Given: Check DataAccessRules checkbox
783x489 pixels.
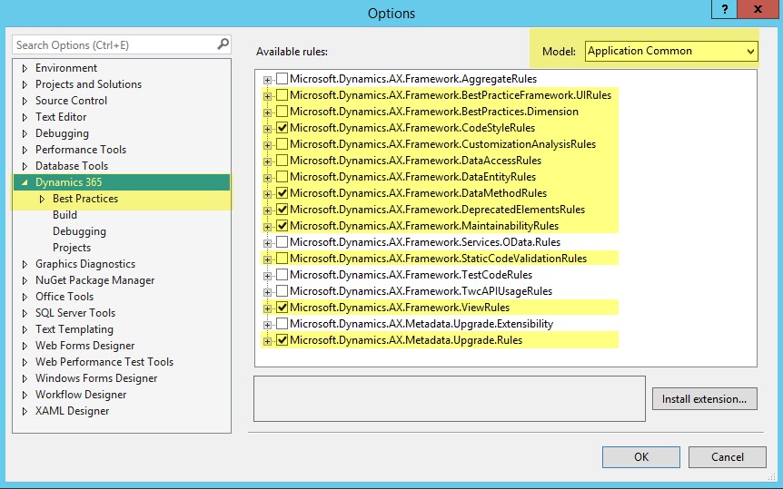Looking at the screenshot, I should [282, 161].
